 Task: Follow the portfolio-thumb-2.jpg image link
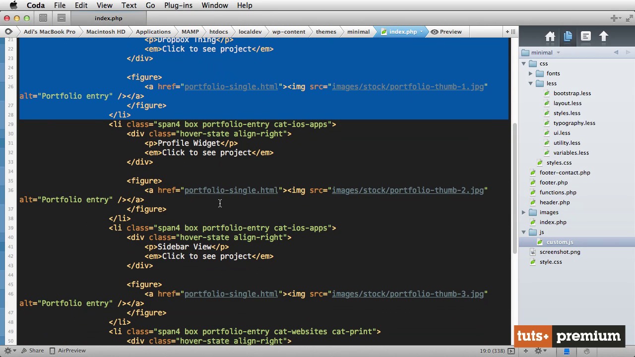tap(408, 190)
